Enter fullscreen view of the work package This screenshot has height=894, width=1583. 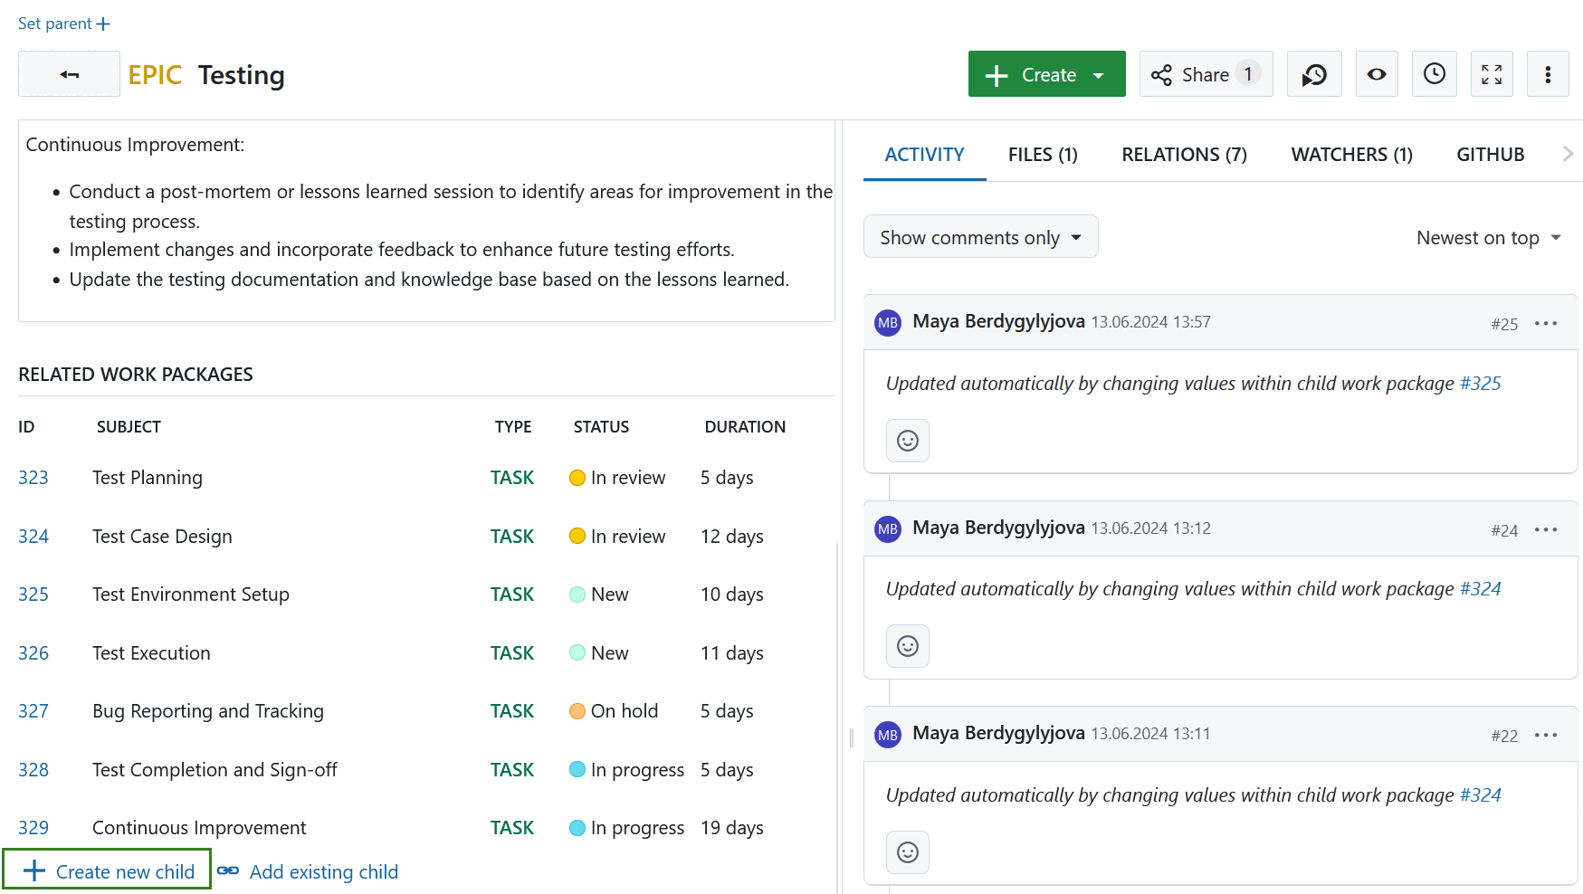click(x=1492, y=73)
